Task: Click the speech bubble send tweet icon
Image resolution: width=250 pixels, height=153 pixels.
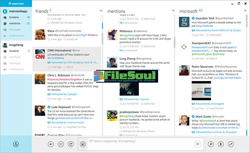Action: tap(198, 144)
